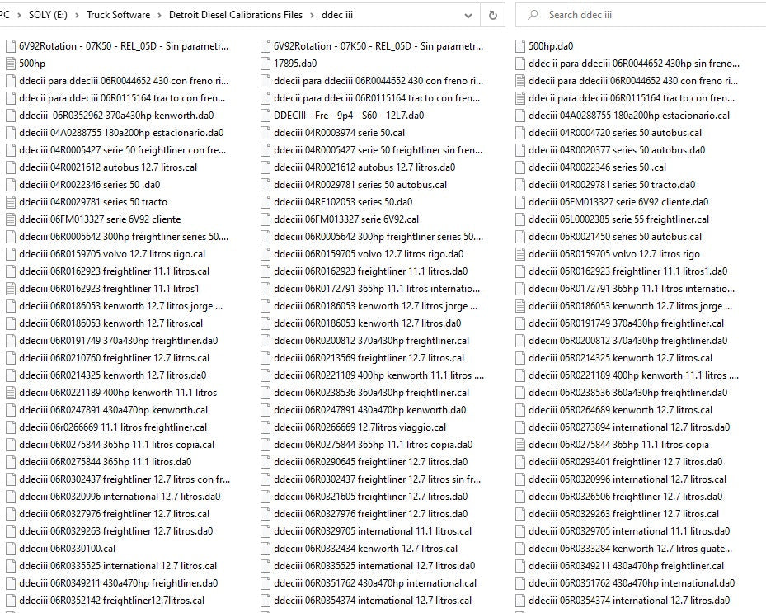The image size is (766, 613).
Task: Expand the chevron after Truck Software
Action: tap(160, 15)
